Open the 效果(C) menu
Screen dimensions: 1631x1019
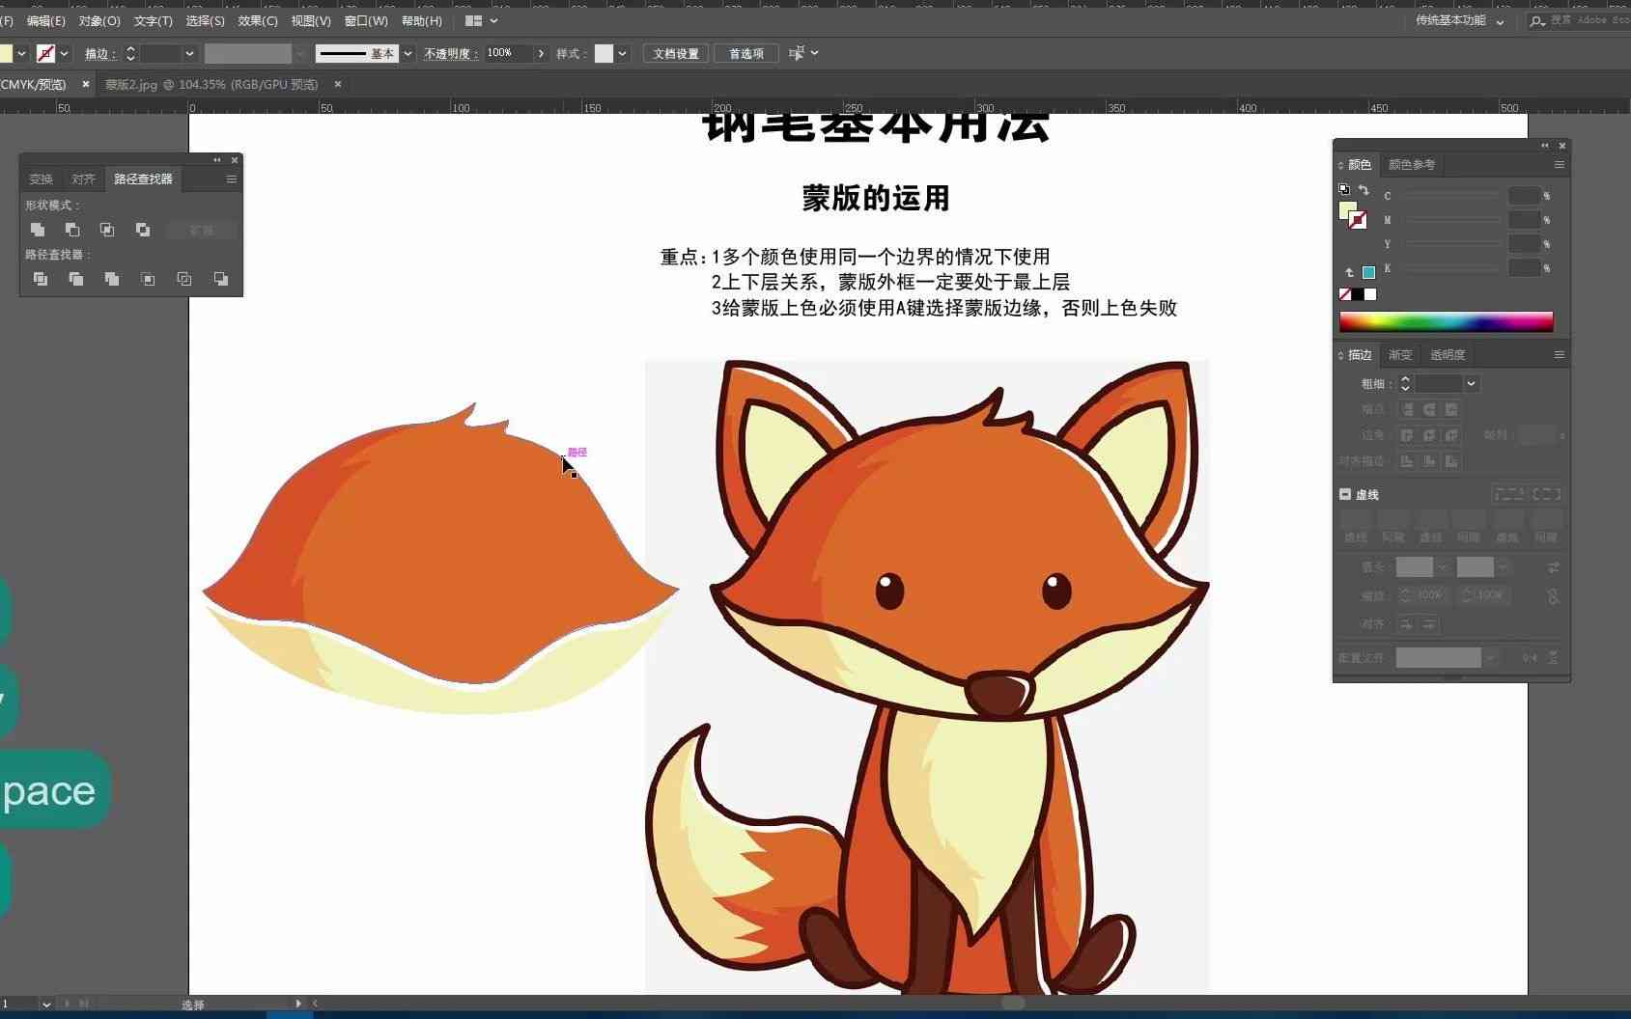[258, 20]
